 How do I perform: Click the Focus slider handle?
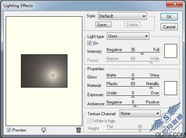[151, 62]
